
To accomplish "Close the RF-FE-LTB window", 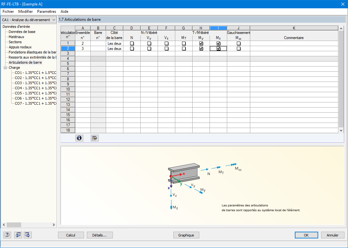I will coord(343,4).
